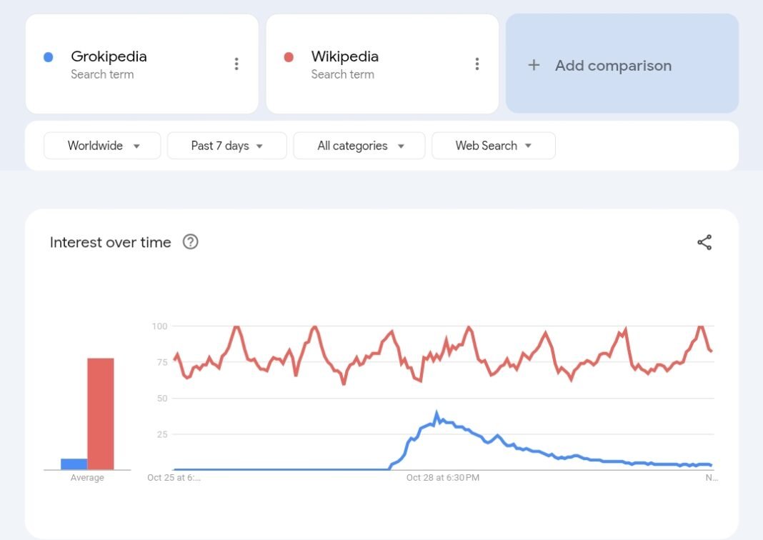Select the Grokipedia search term card
The image size is (763, 540).
tap(141, 64)
